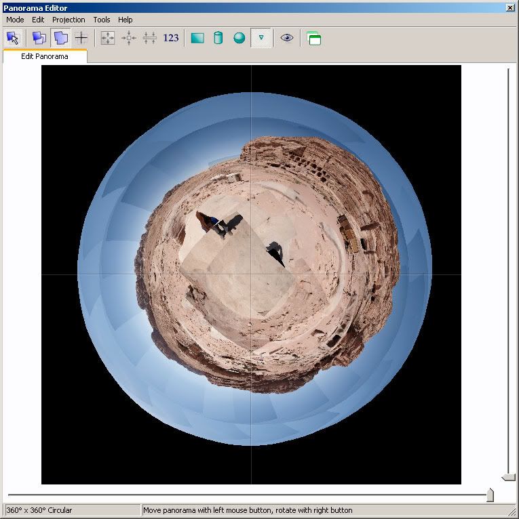Click the Move panorama status bar hint
The image size is (519, 519).
click(x=248, y=510)
